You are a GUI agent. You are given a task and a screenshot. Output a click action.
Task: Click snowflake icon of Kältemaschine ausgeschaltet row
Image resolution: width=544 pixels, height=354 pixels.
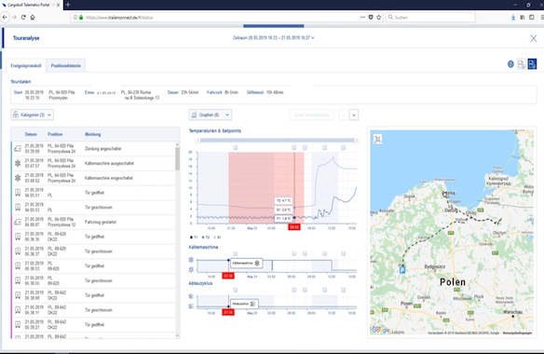tap(18, 163)
